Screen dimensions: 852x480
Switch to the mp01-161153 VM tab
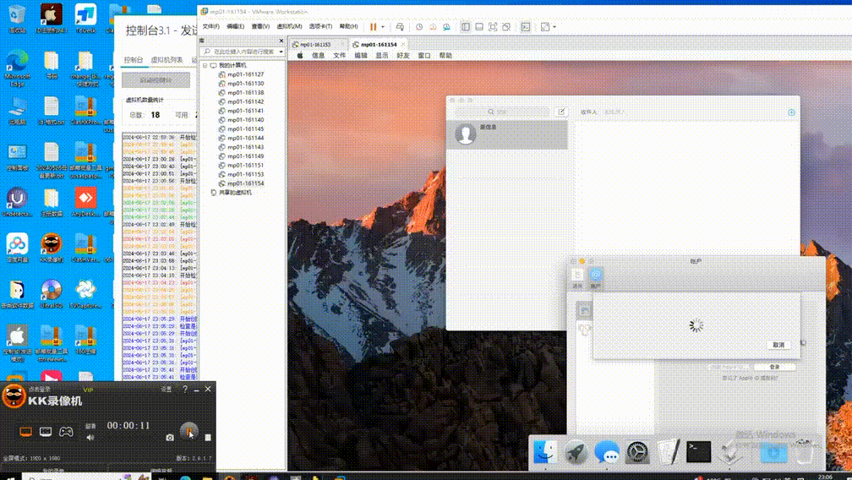316,45
